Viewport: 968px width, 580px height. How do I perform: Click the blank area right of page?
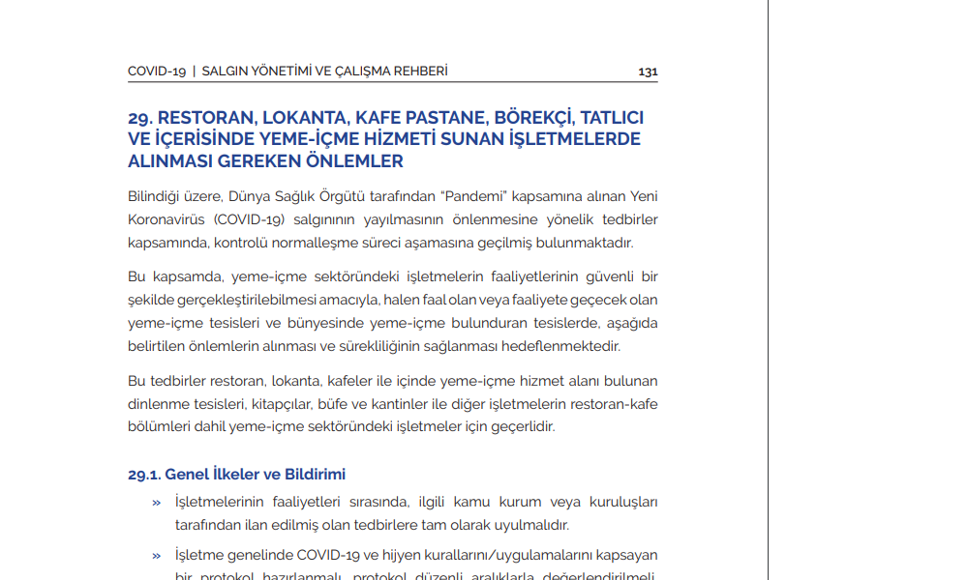[x=866, y=290]
